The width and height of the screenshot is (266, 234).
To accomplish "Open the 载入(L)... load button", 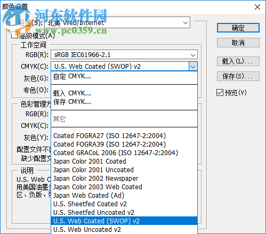I will (238, 61).
